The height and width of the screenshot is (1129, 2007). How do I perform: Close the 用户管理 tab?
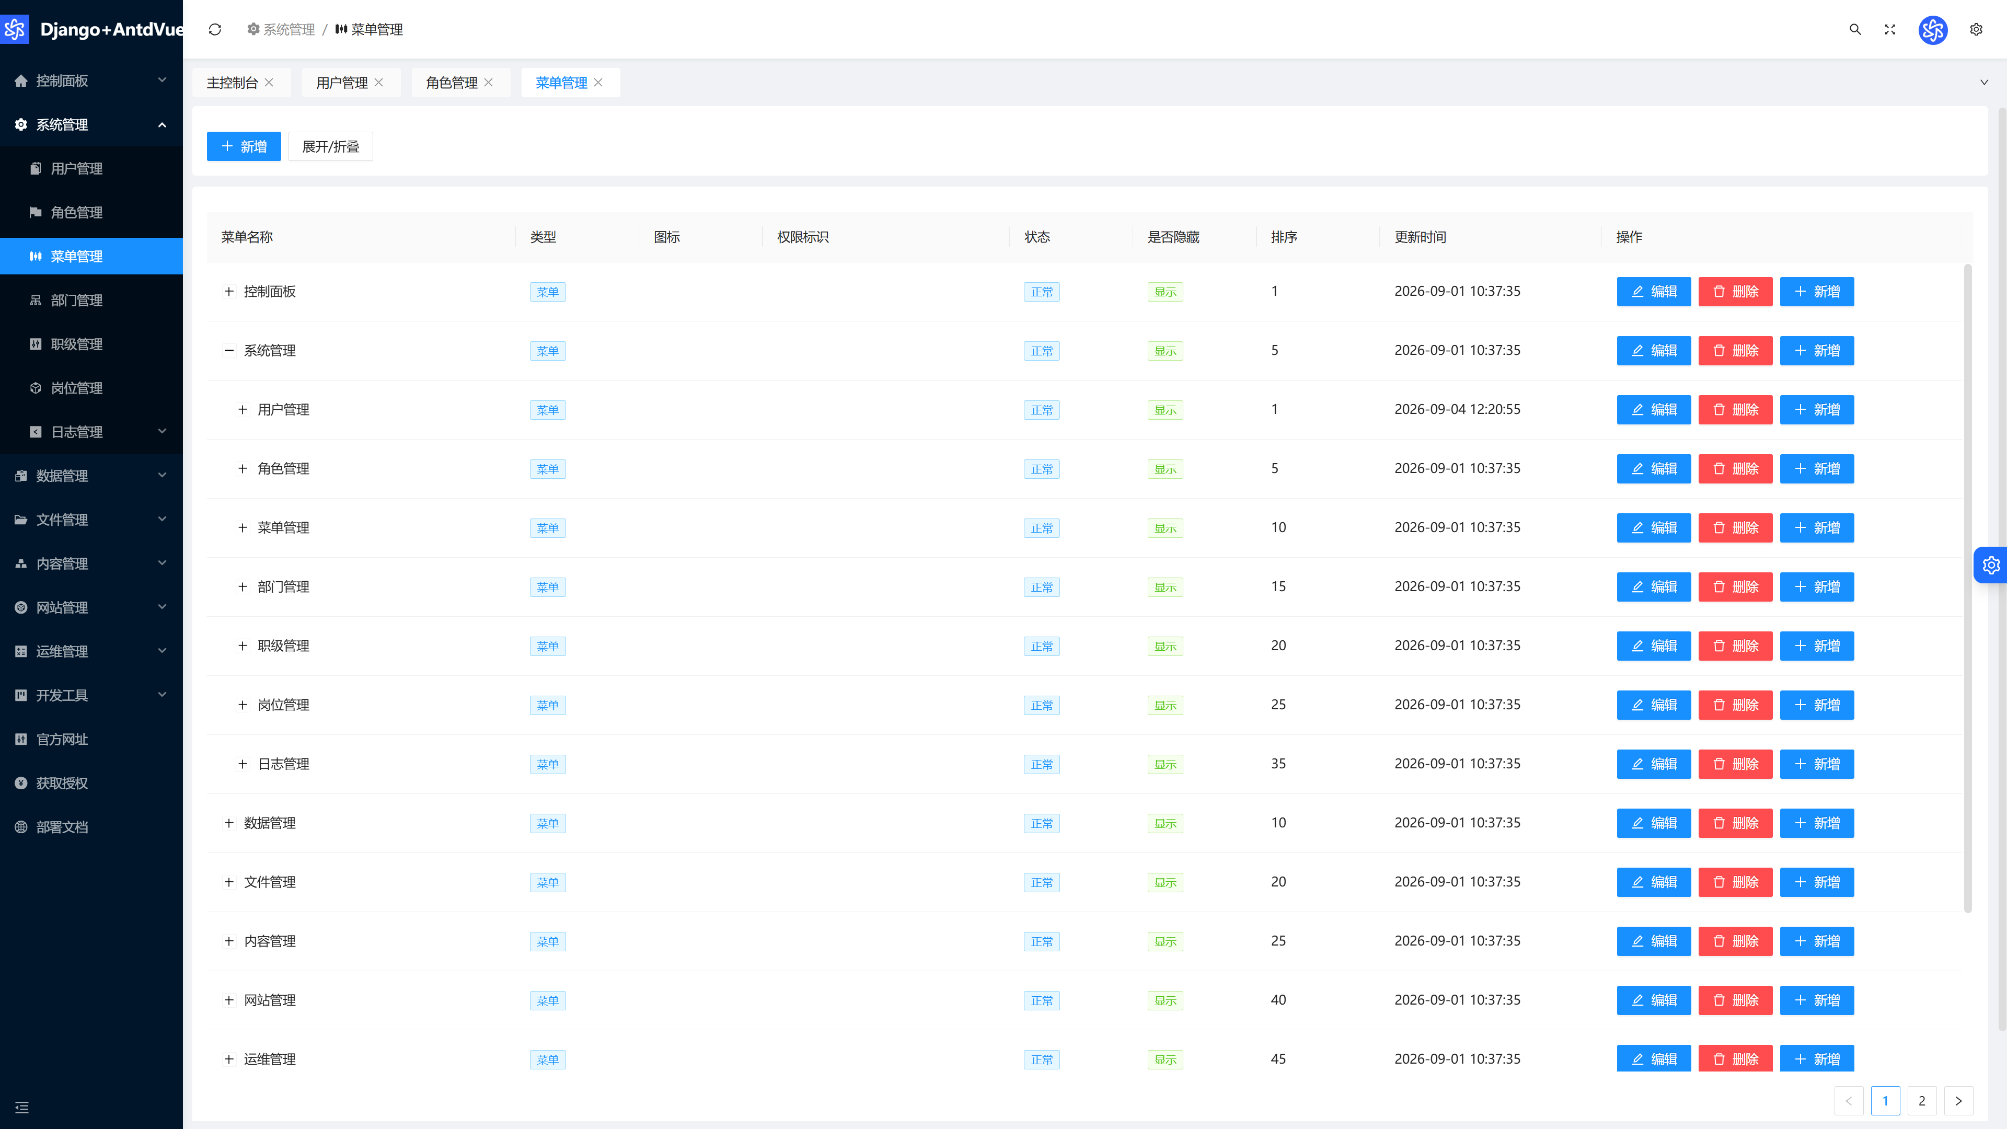(x=378, y=83)
